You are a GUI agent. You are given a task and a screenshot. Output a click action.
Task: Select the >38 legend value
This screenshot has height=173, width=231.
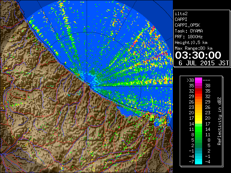[x=190, y=80]
